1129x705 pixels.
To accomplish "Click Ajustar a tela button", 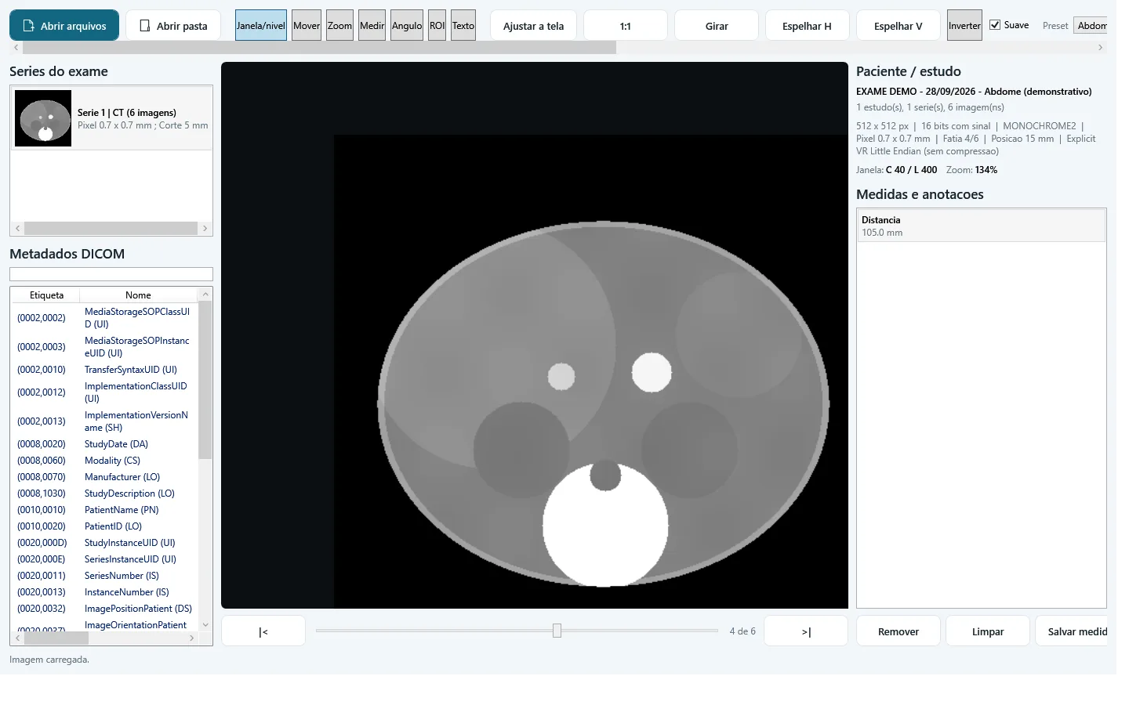I will coord(534,26).
